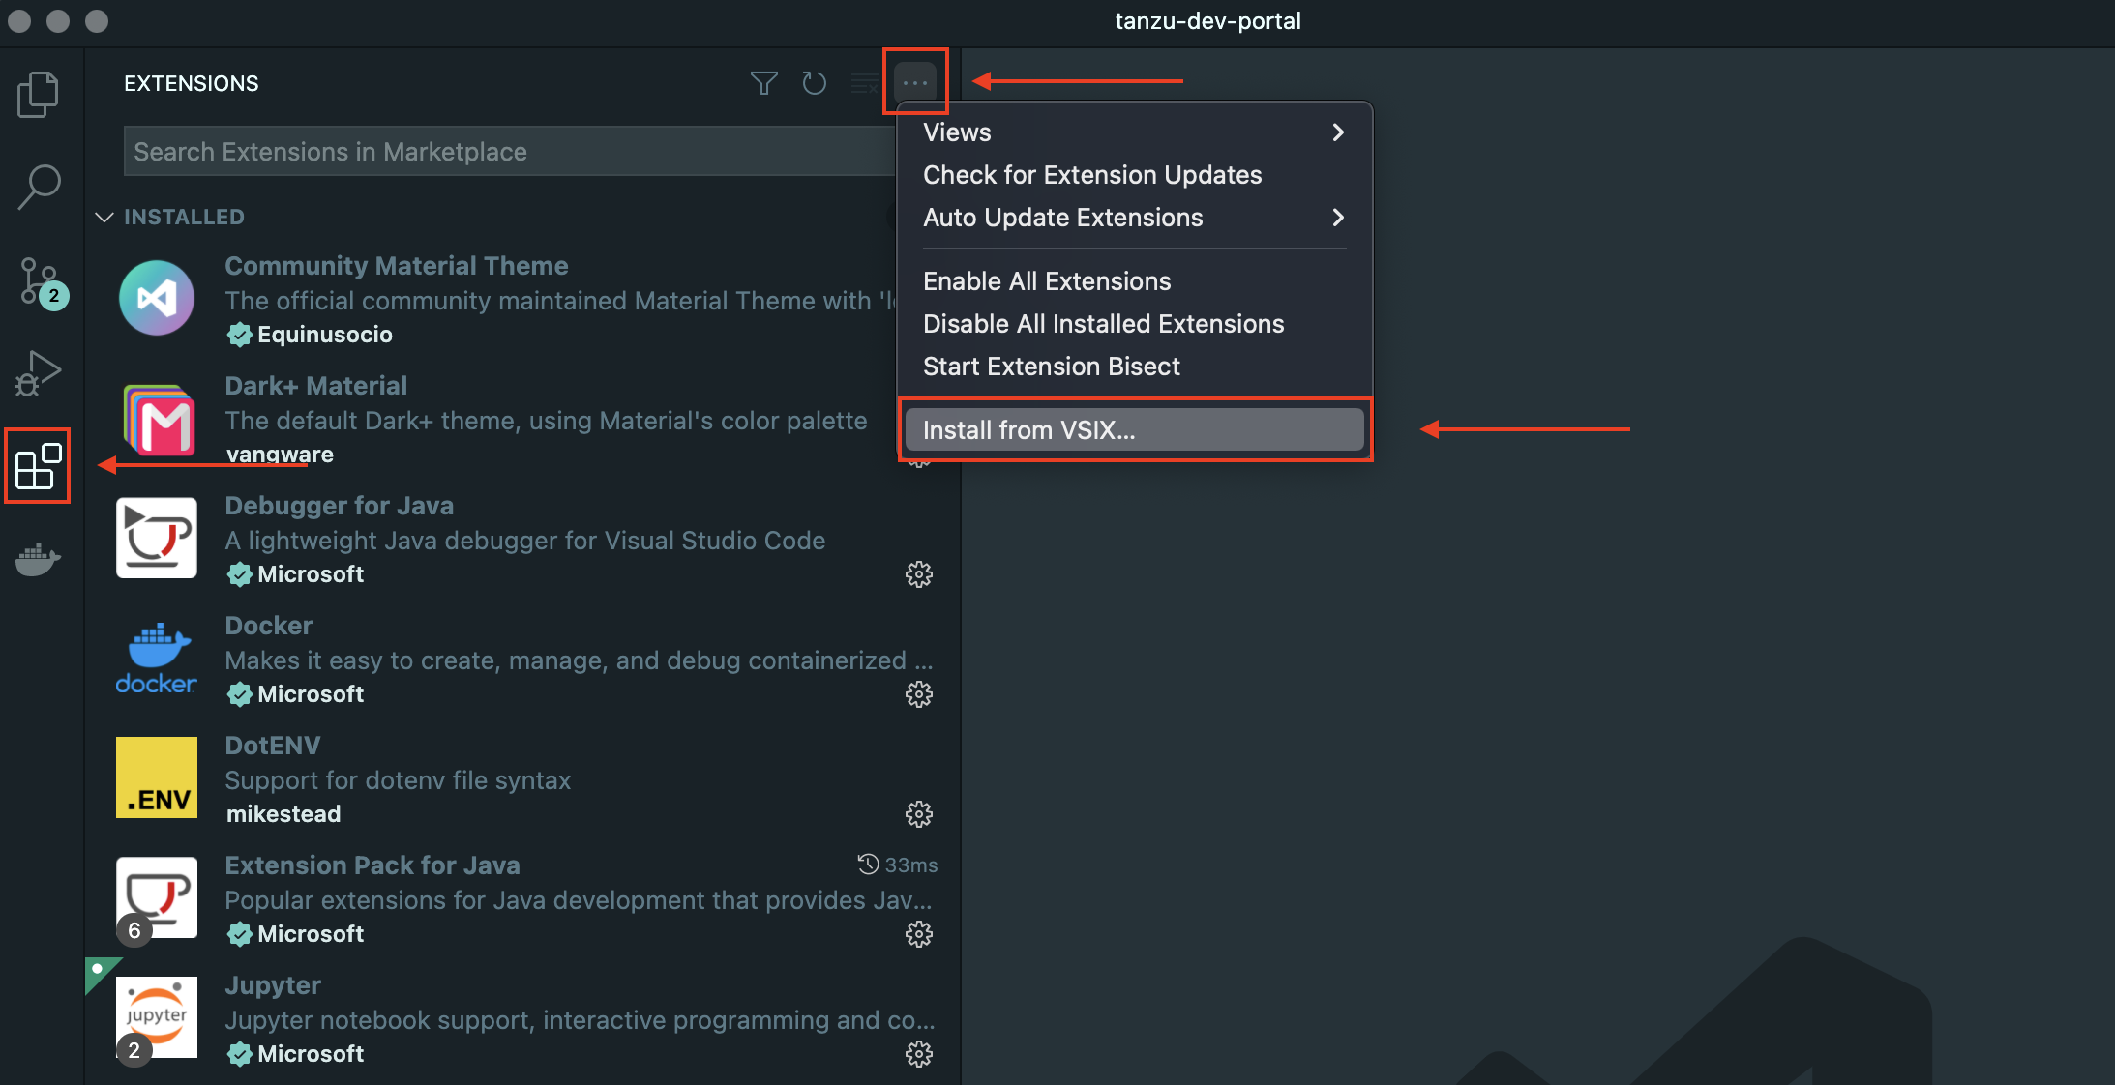Select Start Extension Bisect option
2115x1085 pixels.
[x=1051, y=367]
